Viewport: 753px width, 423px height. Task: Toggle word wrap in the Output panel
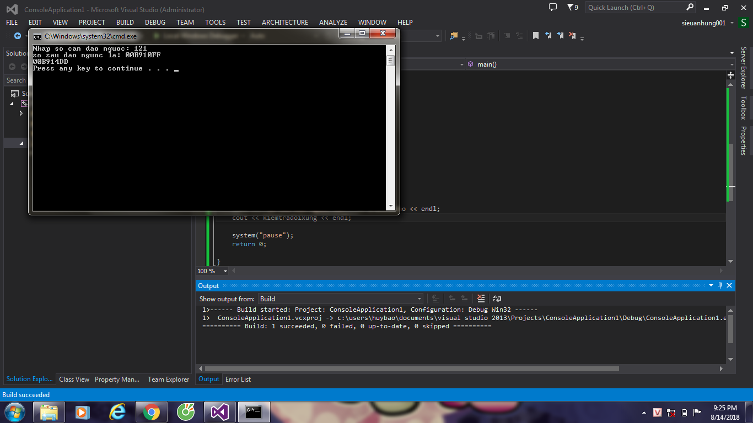pyautogui.click(x=497, y=299)
